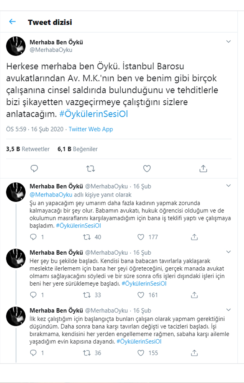Open the main tweet's options chevron
The height and width of the screenshot is (383, 244).
(228, 41)
